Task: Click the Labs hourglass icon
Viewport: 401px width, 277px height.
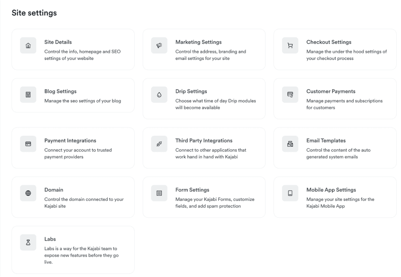Action: click(x=28, y=243)
